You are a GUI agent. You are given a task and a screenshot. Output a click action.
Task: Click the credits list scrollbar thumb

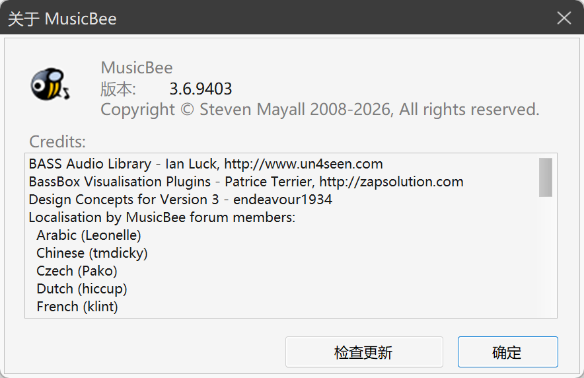click(x=545, y=177)
